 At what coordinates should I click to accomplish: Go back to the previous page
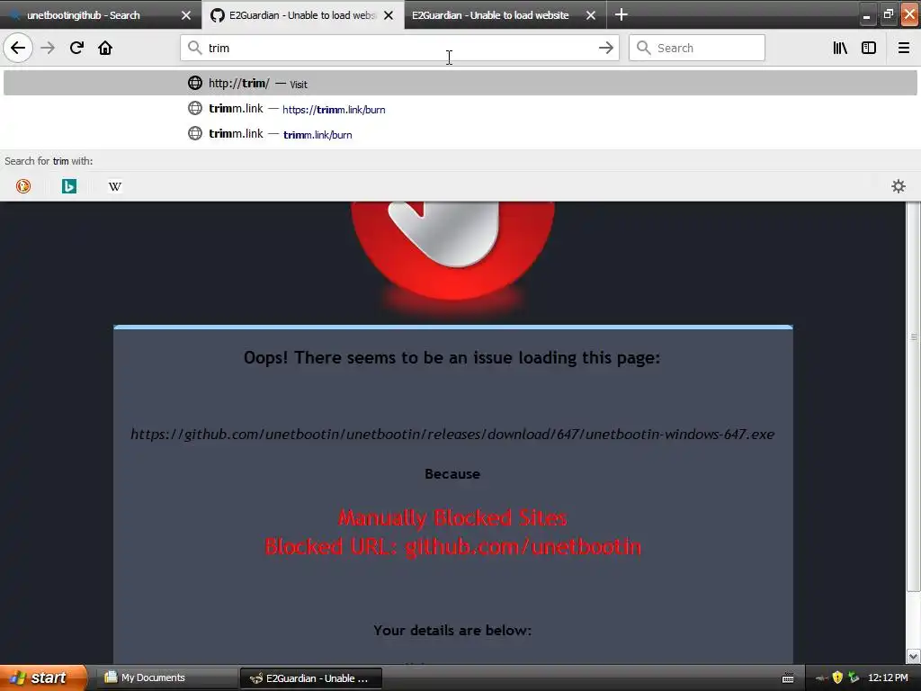tap(18, 48)
